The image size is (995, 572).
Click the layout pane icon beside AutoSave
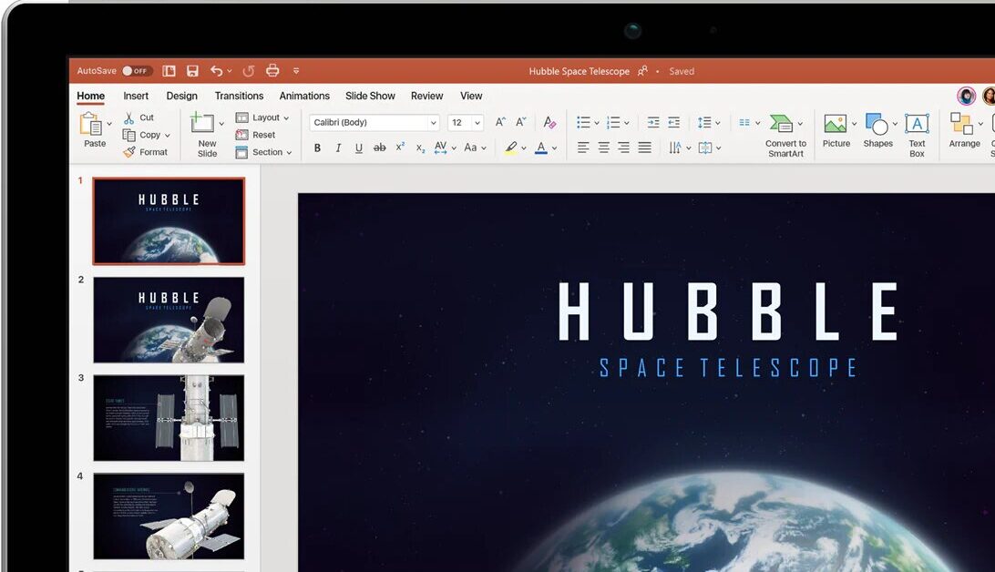click(169, 71)
